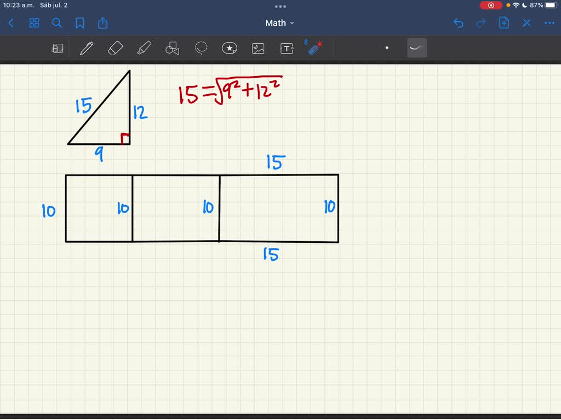Redo the last undone action
Screen dimensions: 561x420
481,23
